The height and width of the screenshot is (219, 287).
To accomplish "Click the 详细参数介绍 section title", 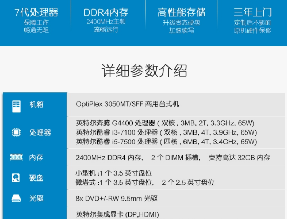I will tap(144, 70).
